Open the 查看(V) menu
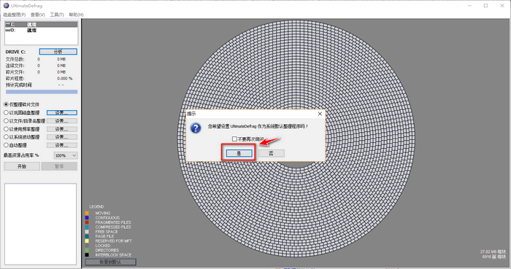The height and width of the screenshot is (269, 511). [x=37, y=15]
